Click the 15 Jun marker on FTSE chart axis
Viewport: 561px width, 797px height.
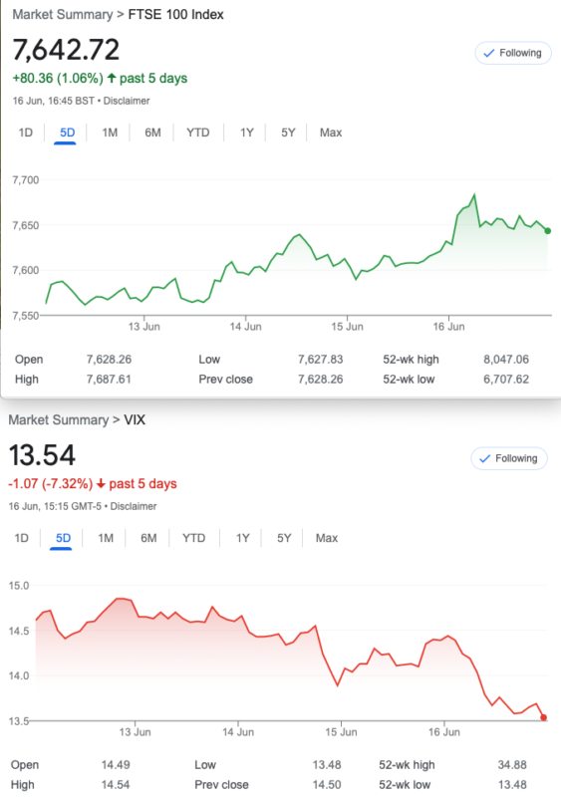pyautogui.click(x=347, y=327)
